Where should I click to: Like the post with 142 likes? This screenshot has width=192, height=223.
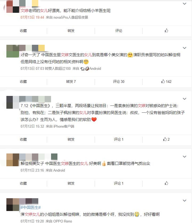click(166, 82)
